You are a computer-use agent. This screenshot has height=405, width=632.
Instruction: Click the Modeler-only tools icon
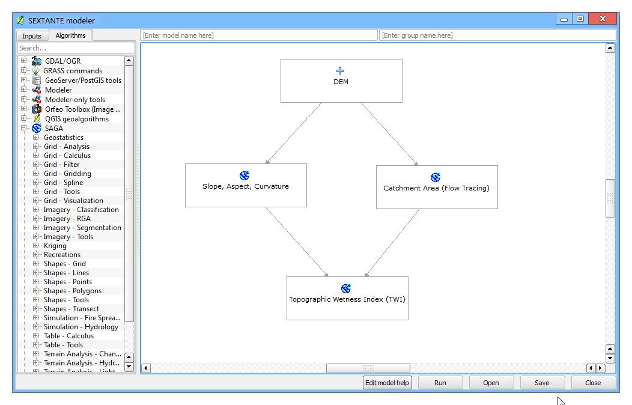click(x=37, y=100)
